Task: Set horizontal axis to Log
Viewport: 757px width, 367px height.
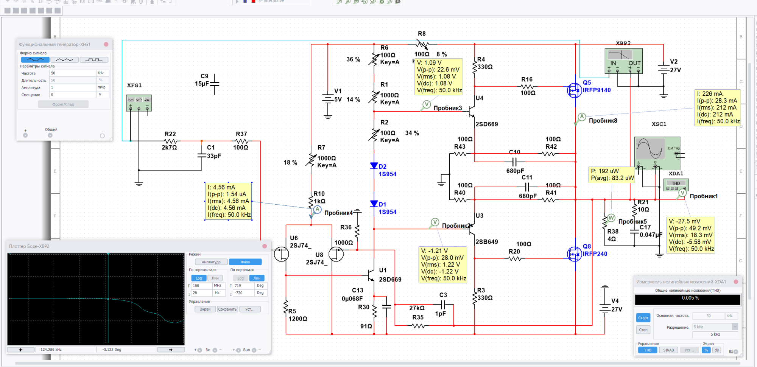Action: coord(199,278)
